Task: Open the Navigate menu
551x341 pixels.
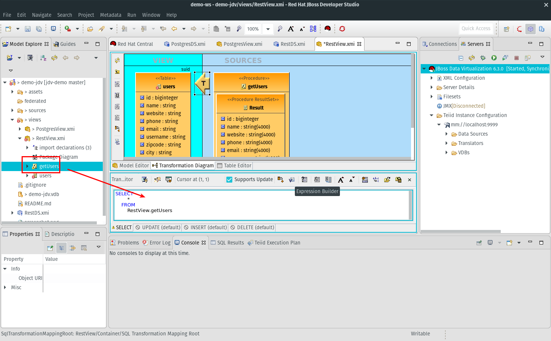Action: click(42, 15)
